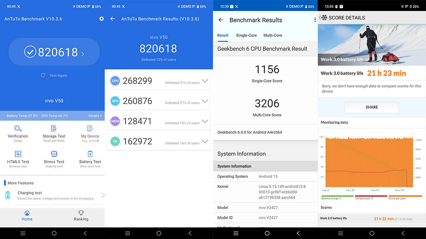Viewport: 426px width, 239px height.
Task: Open the Verification tool icon
Action: pyautogui.click(x=18, y=128)
